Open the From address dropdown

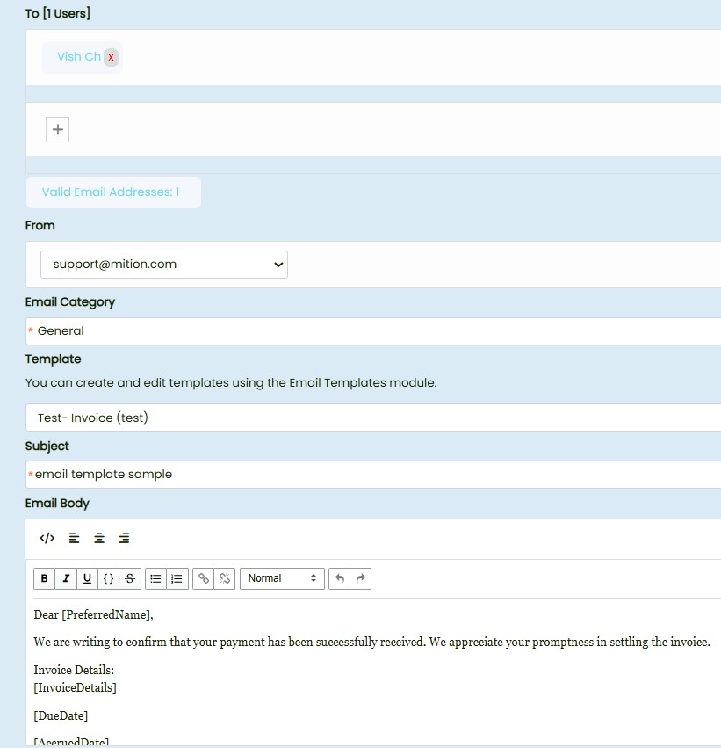click(164, 264)
